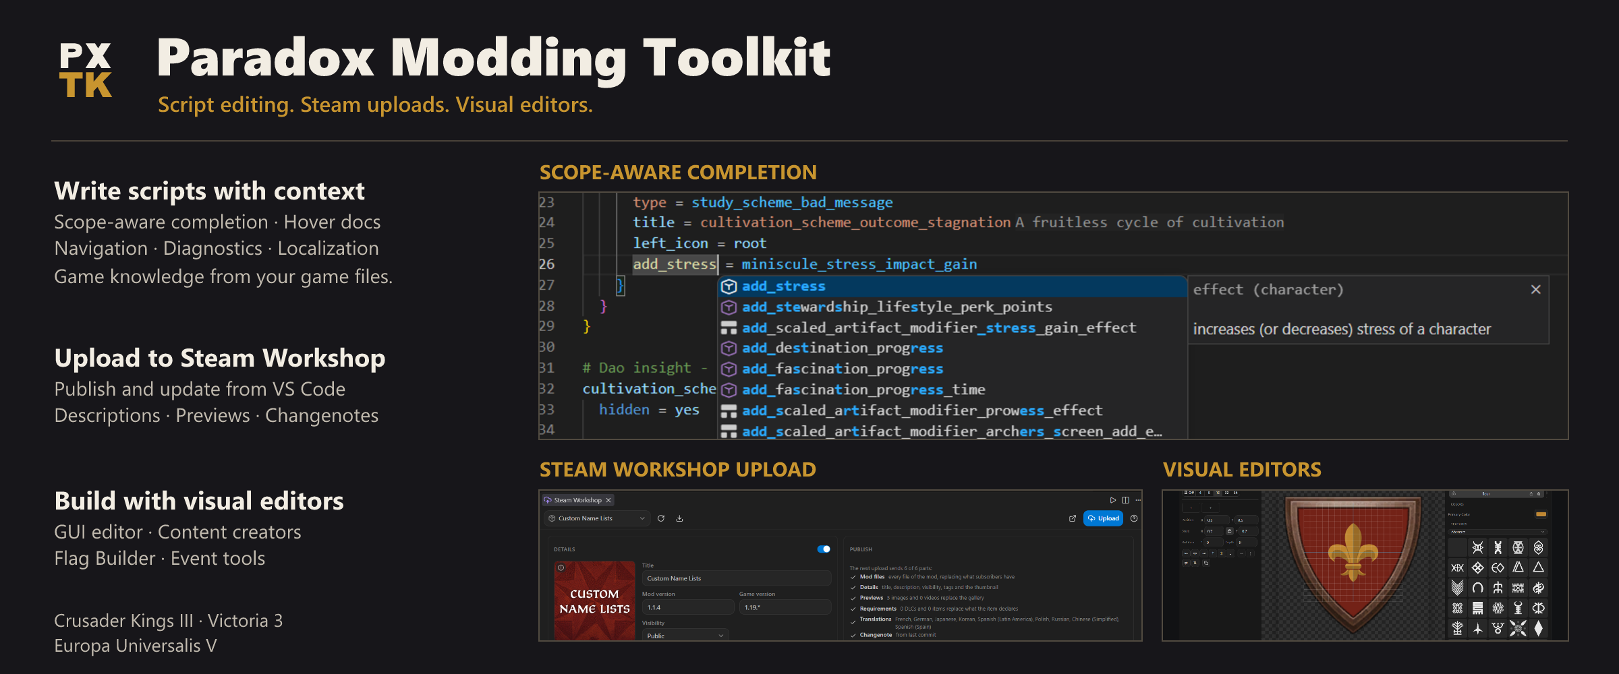This screenshot has height=674, width=1619.
Task: Choose add_stewardship_lifestyle_perk_points suggestion
Action: tap(952, 307)
